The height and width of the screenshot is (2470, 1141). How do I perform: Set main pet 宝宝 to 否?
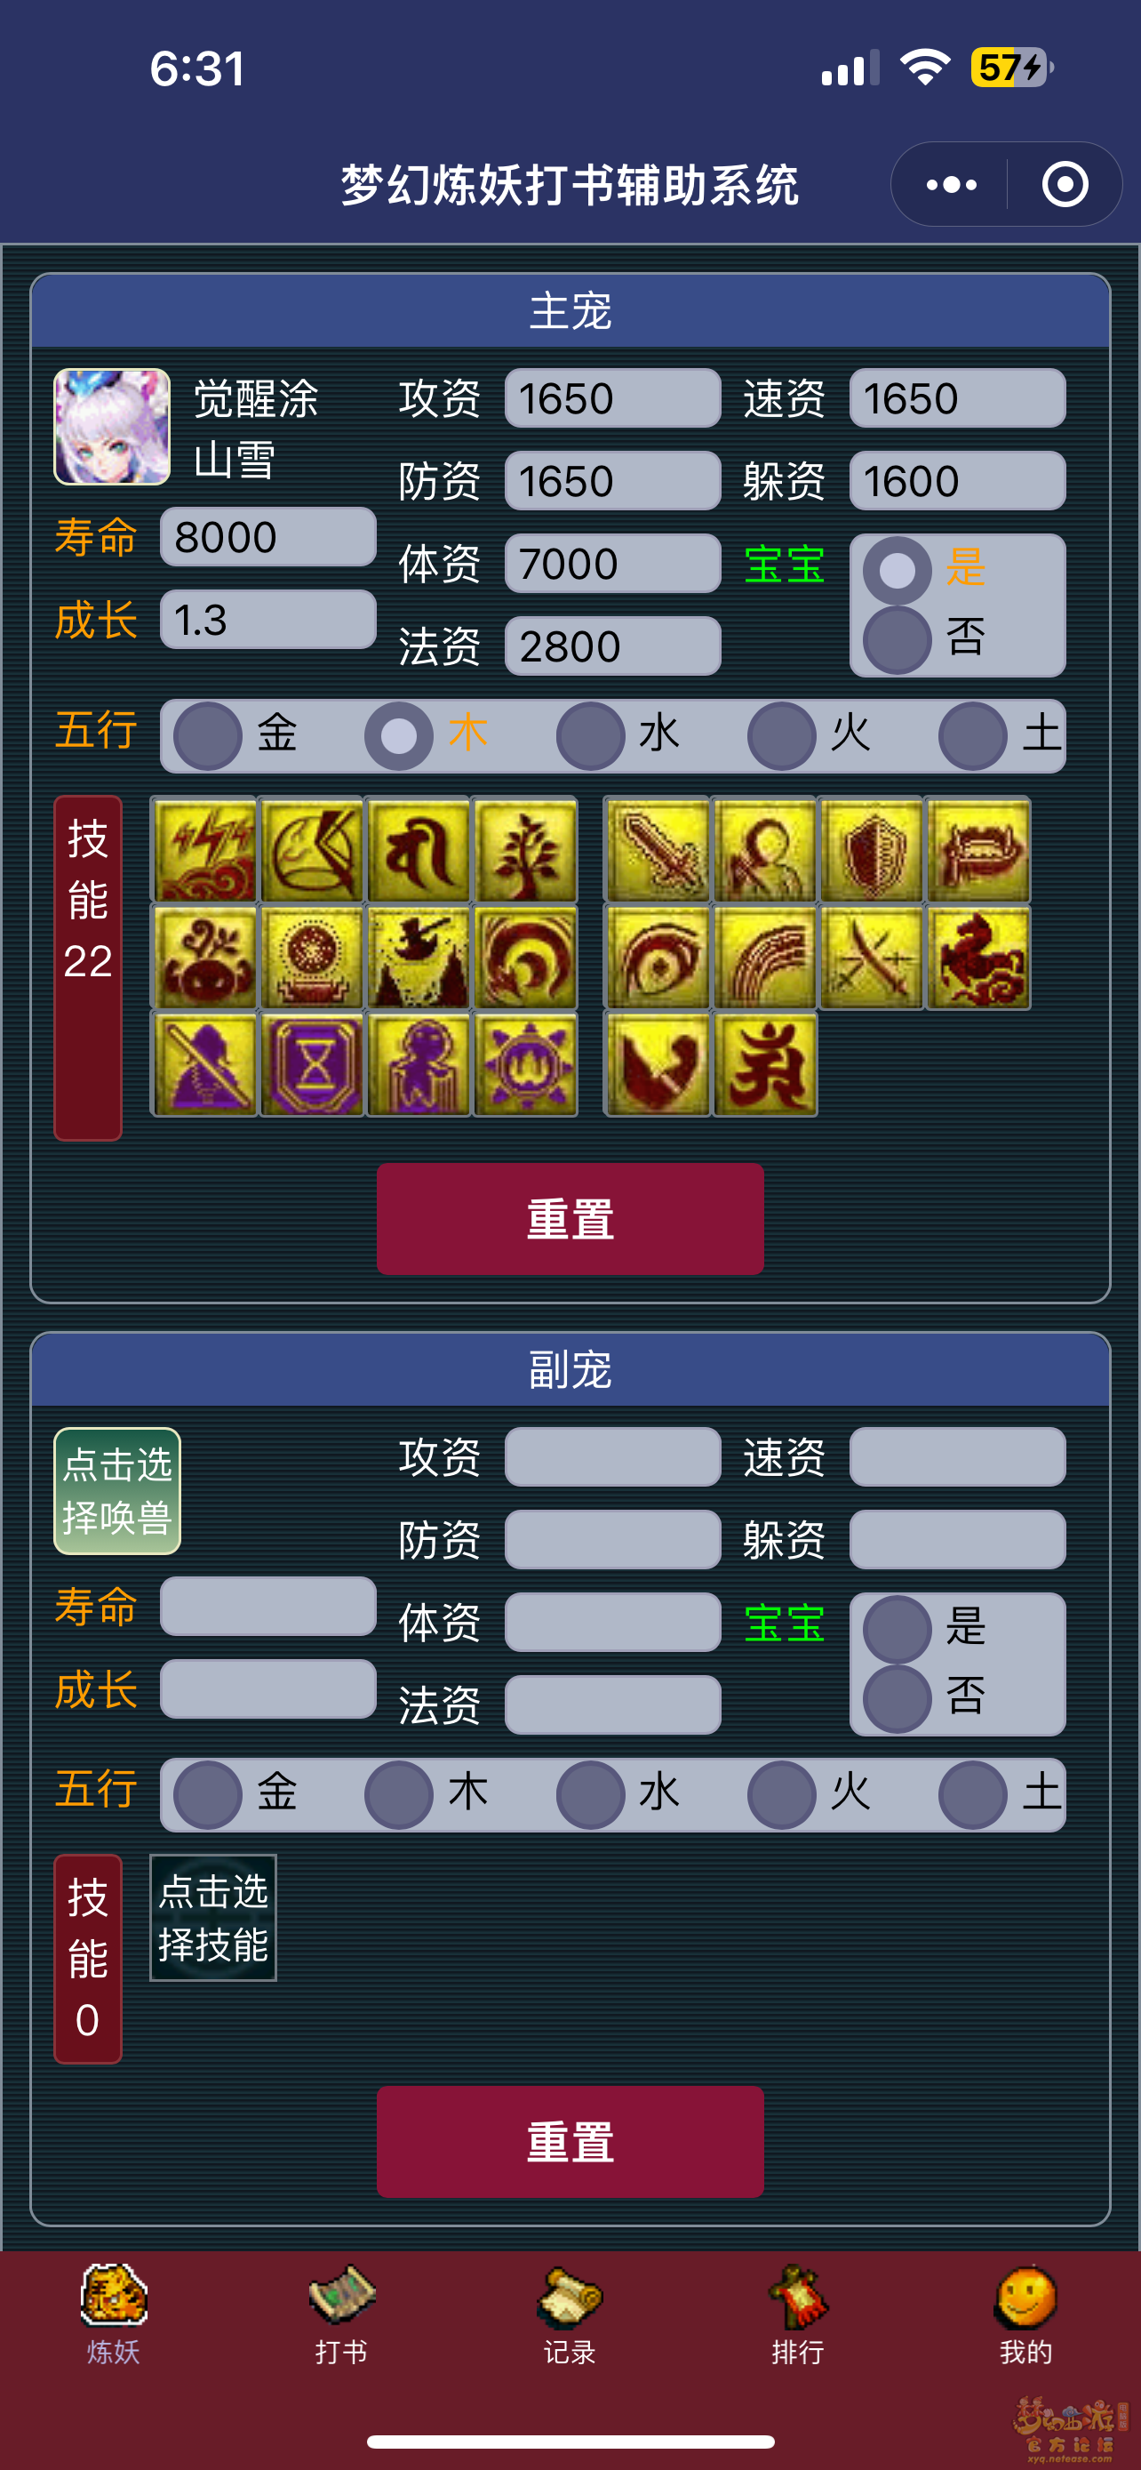coord(925,639)
